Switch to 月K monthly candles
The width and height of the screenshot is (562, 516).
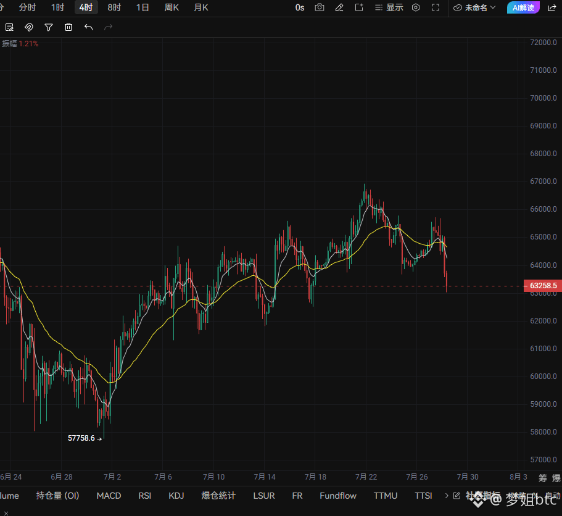pos(200,7)
